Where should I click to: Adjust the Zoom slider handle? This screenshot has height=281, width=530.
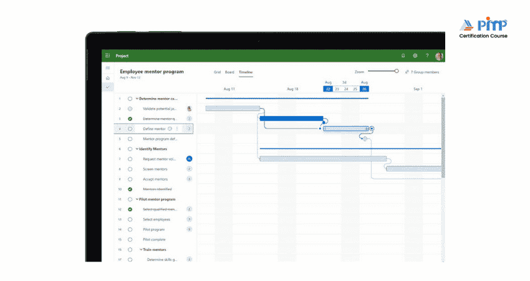(x=397, y=71)
